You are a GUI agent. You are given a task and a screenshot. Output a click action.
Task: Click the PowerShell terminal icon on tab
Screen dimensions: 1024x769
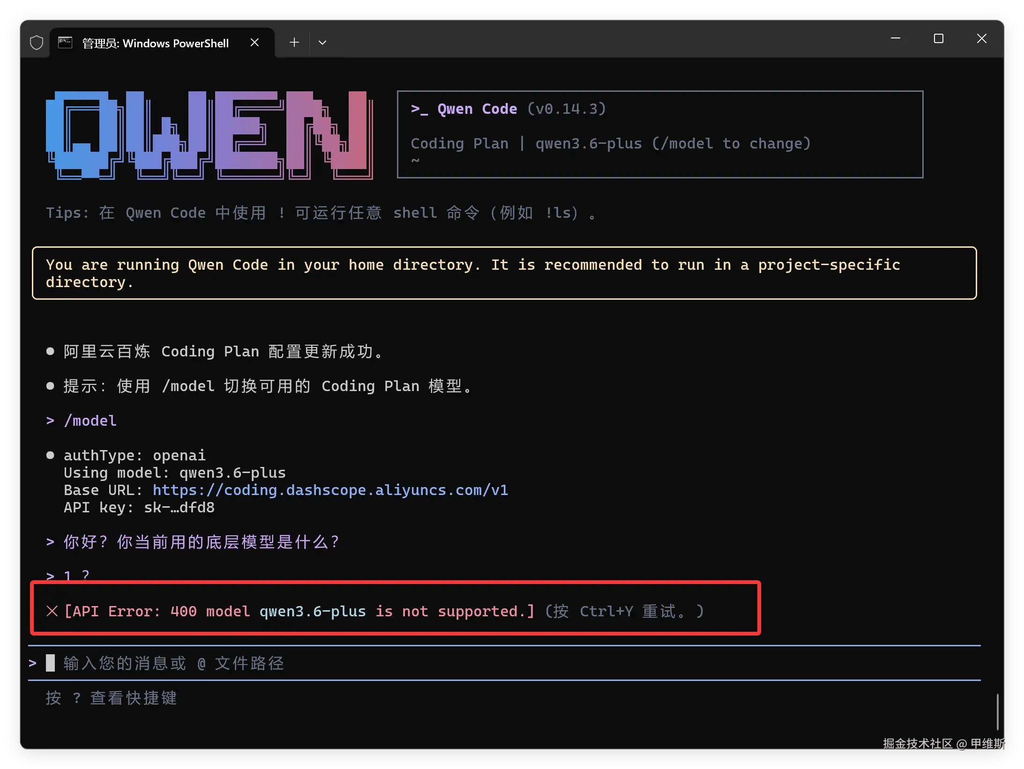point(65,43)
